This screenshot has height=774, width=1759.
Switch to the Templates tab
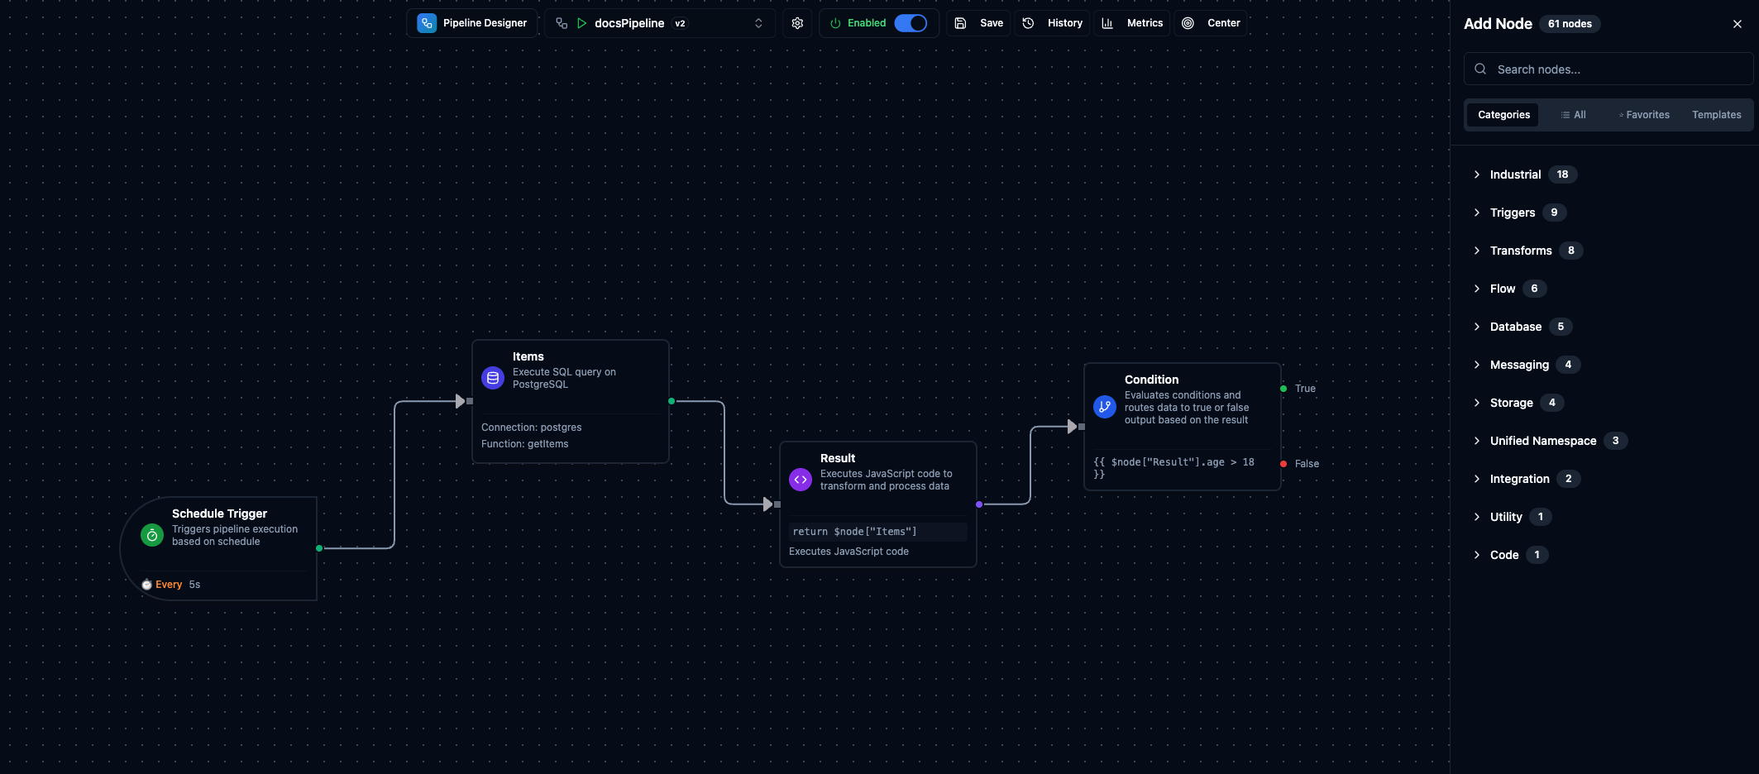[1716, 115]
